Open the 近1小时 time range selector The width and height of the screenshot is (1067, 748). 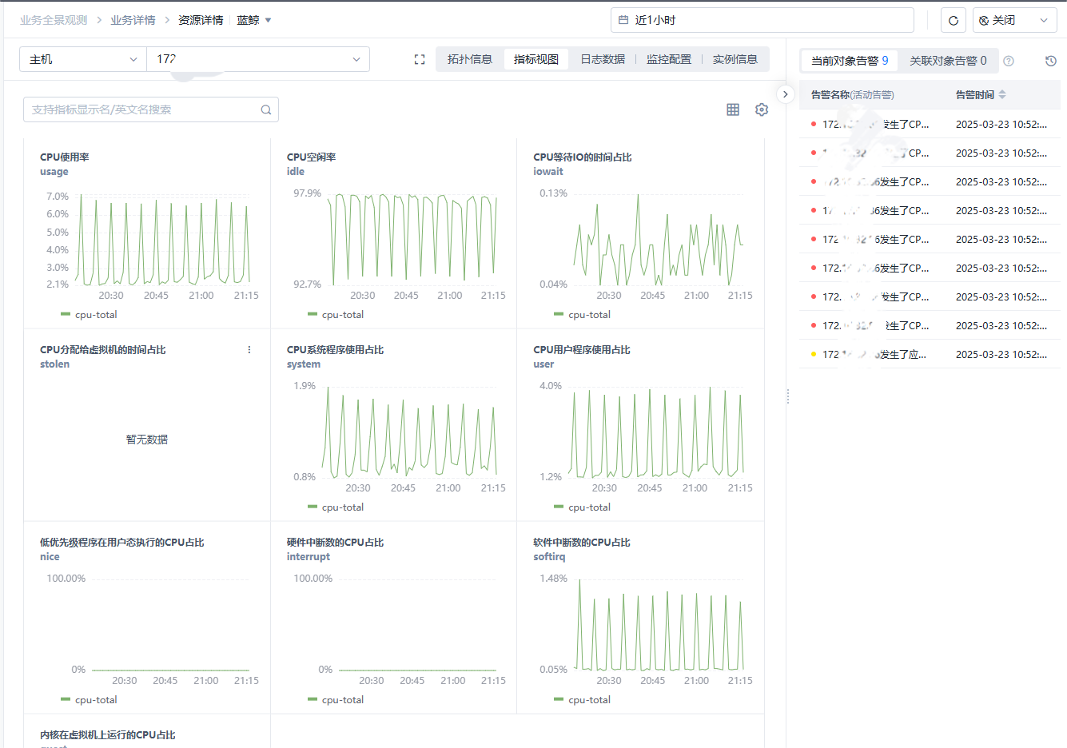[762, 20]
